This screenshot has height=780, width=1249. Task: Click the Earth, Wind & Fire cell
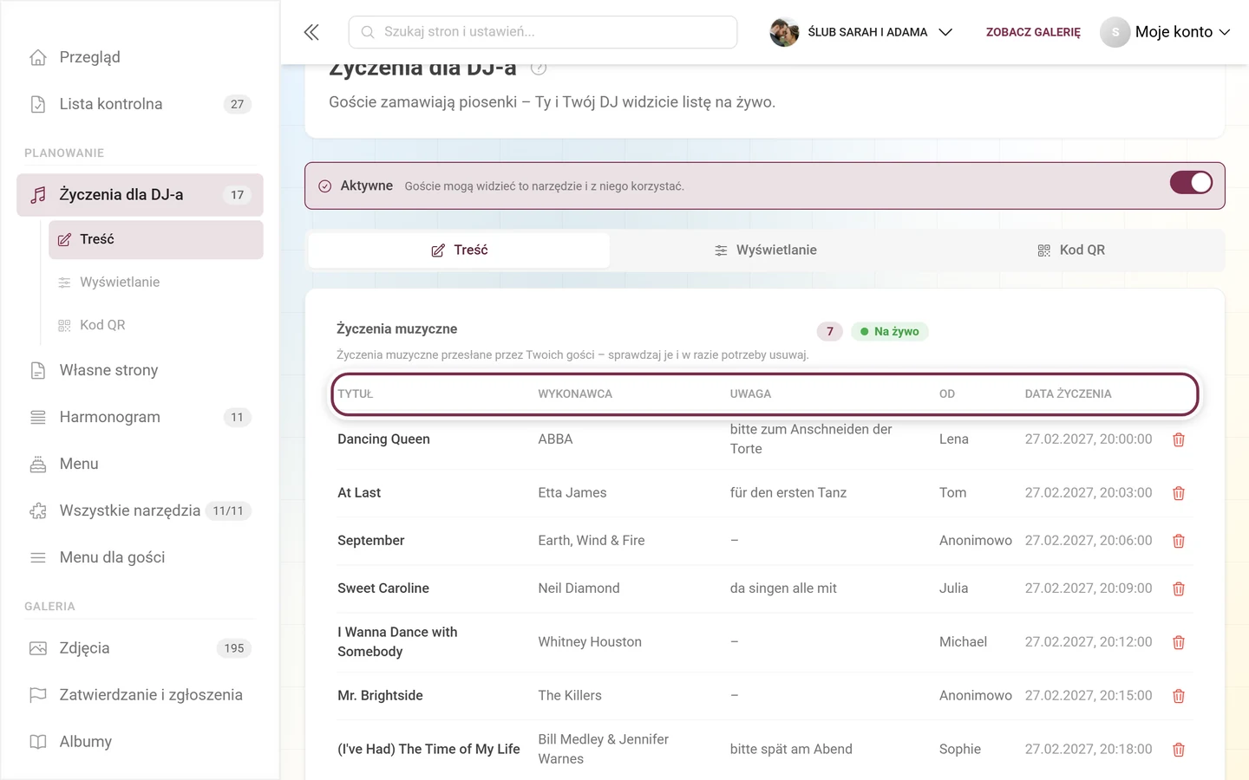pyautogui.click(x=592, y=541)
